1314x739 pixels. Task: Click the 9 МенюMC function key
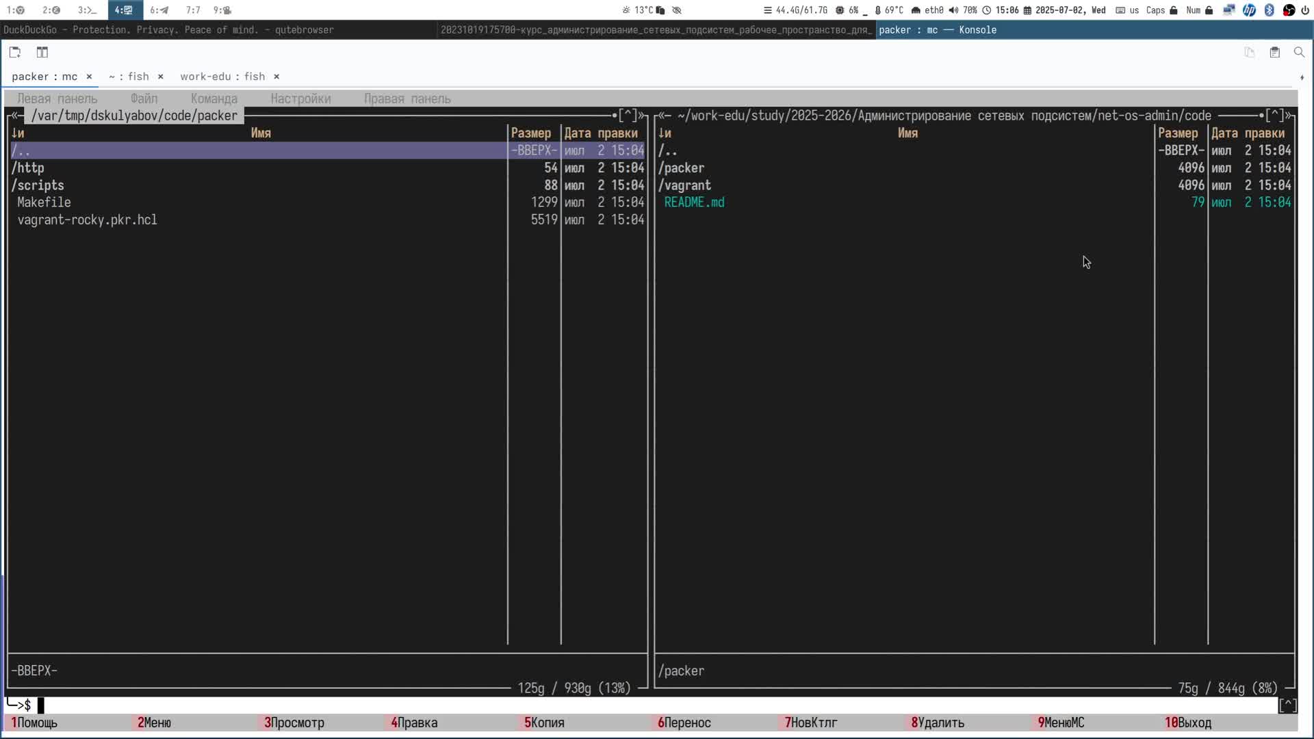tap(1061, 723)
